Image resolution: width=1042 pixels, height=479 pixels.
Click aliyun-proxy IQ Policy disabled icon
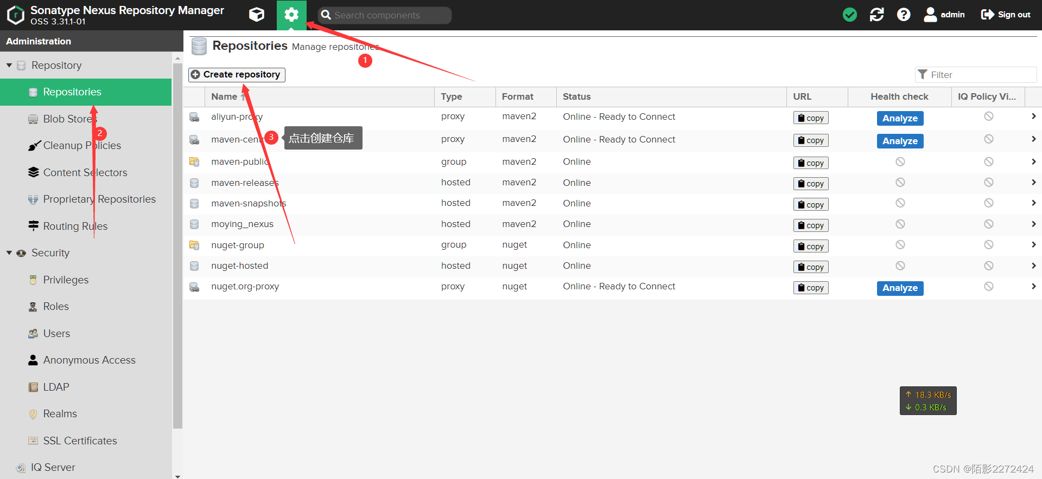[x=989, y=116]
